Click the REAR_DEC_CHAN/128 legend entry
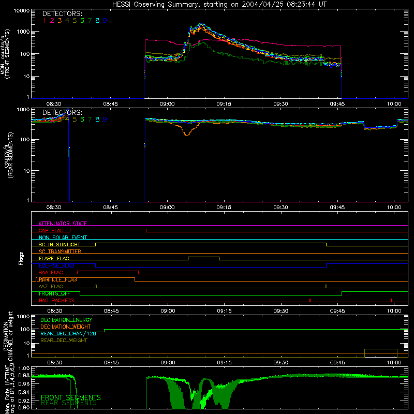 (x=68, y=333)
